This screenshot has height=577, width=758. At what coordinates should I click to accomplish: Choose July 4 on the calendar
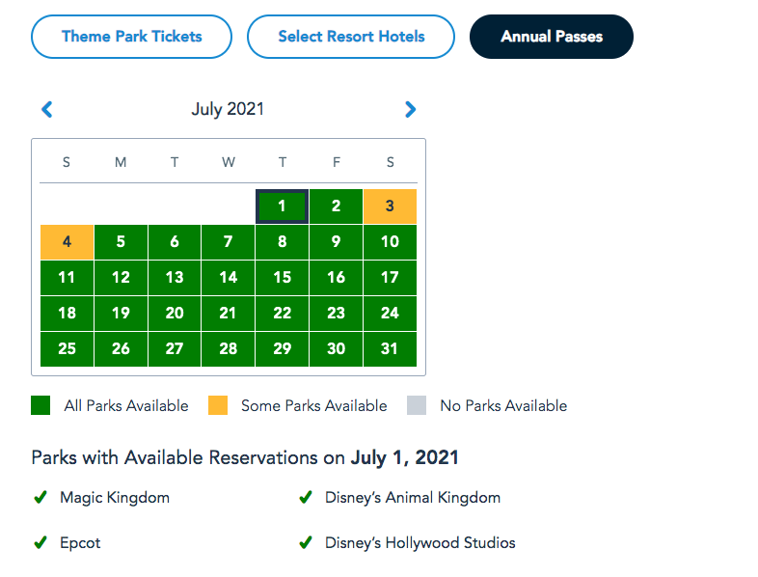(67, 241)
